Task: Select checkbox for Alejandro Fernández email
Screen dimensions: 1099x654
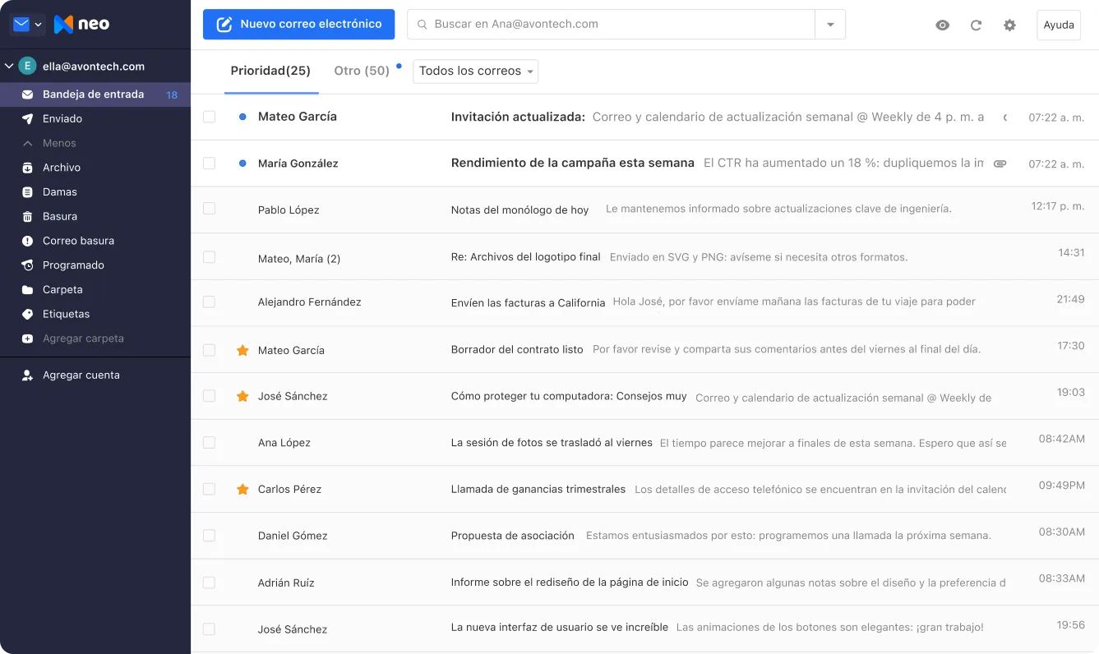Action: point(209,302)
